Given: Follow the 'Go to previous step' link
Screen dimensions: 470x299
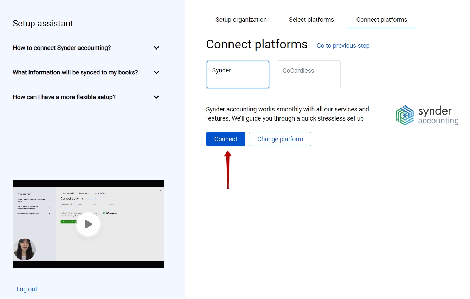Looking at the screenshot, I should point(343,46).
